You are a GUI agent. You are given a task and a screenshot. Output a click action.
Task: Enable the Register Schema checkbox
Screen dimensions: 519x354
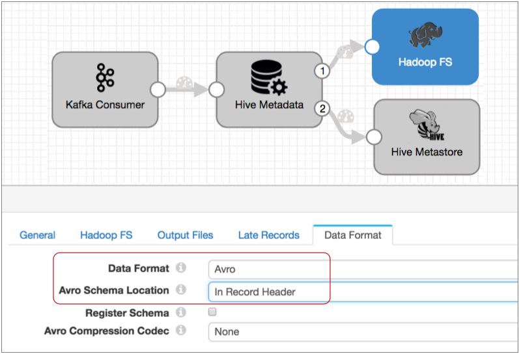(212, 312)
